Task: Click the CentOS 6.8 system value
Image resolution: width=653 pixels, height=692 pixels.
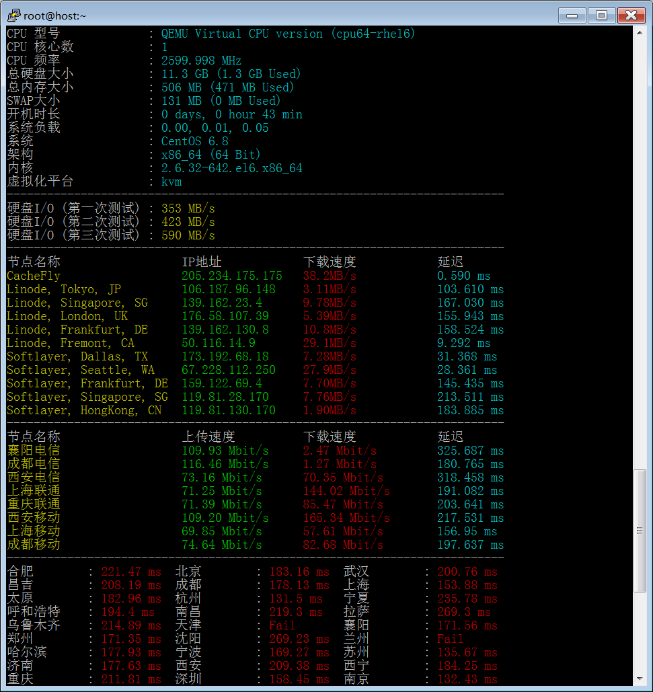Action: 194,141
